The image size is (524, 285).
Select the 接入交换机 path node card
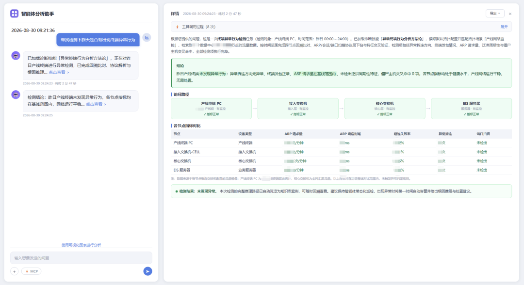(298, 109)
